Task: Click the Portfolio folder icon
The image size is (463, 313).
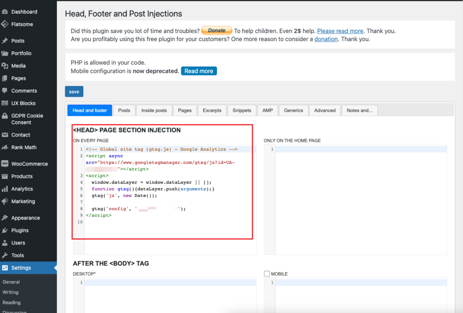Action: 5,53
